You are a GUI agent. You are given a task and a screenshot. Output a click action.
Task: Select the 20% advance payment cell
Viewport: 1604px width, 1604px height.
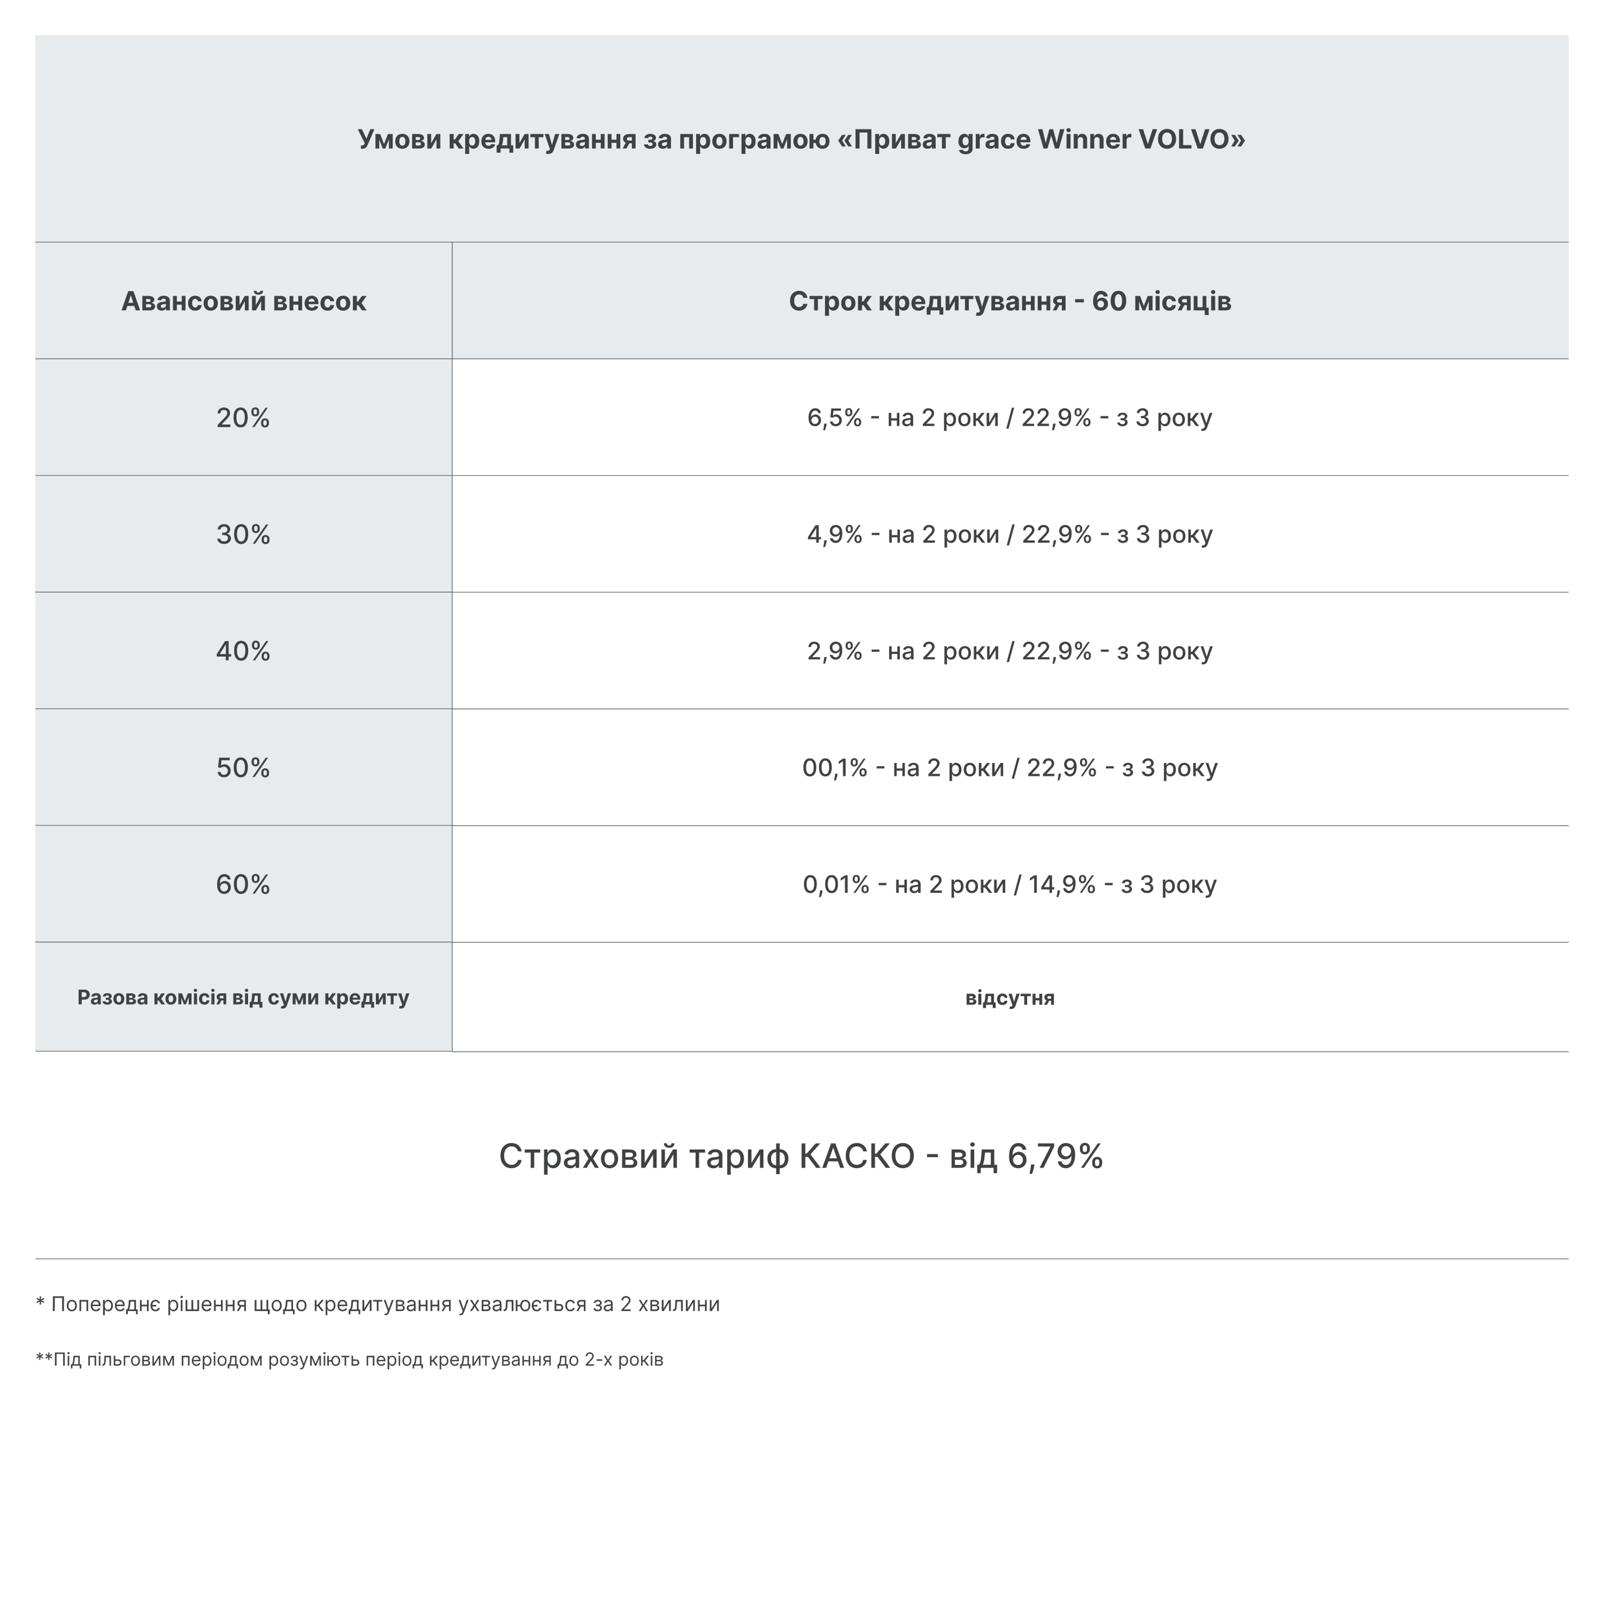click(x=243, y=418)
